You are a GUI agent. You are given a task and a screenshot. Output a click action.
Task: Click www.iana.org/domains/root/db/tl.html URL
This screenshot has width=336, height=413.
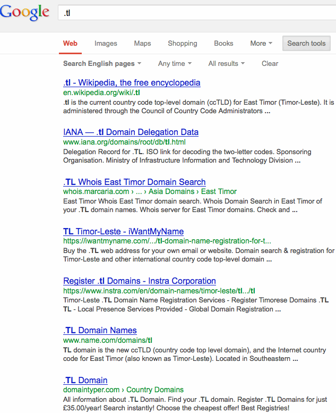(124, 142)
